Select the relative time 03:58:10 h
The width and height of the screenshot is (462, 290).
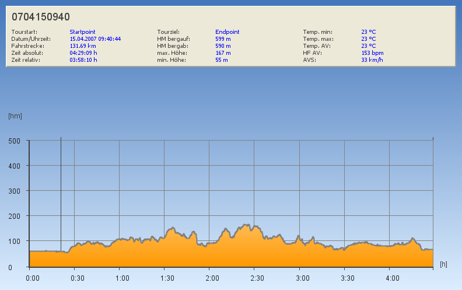pyautogui.click(x=83, y=60)
